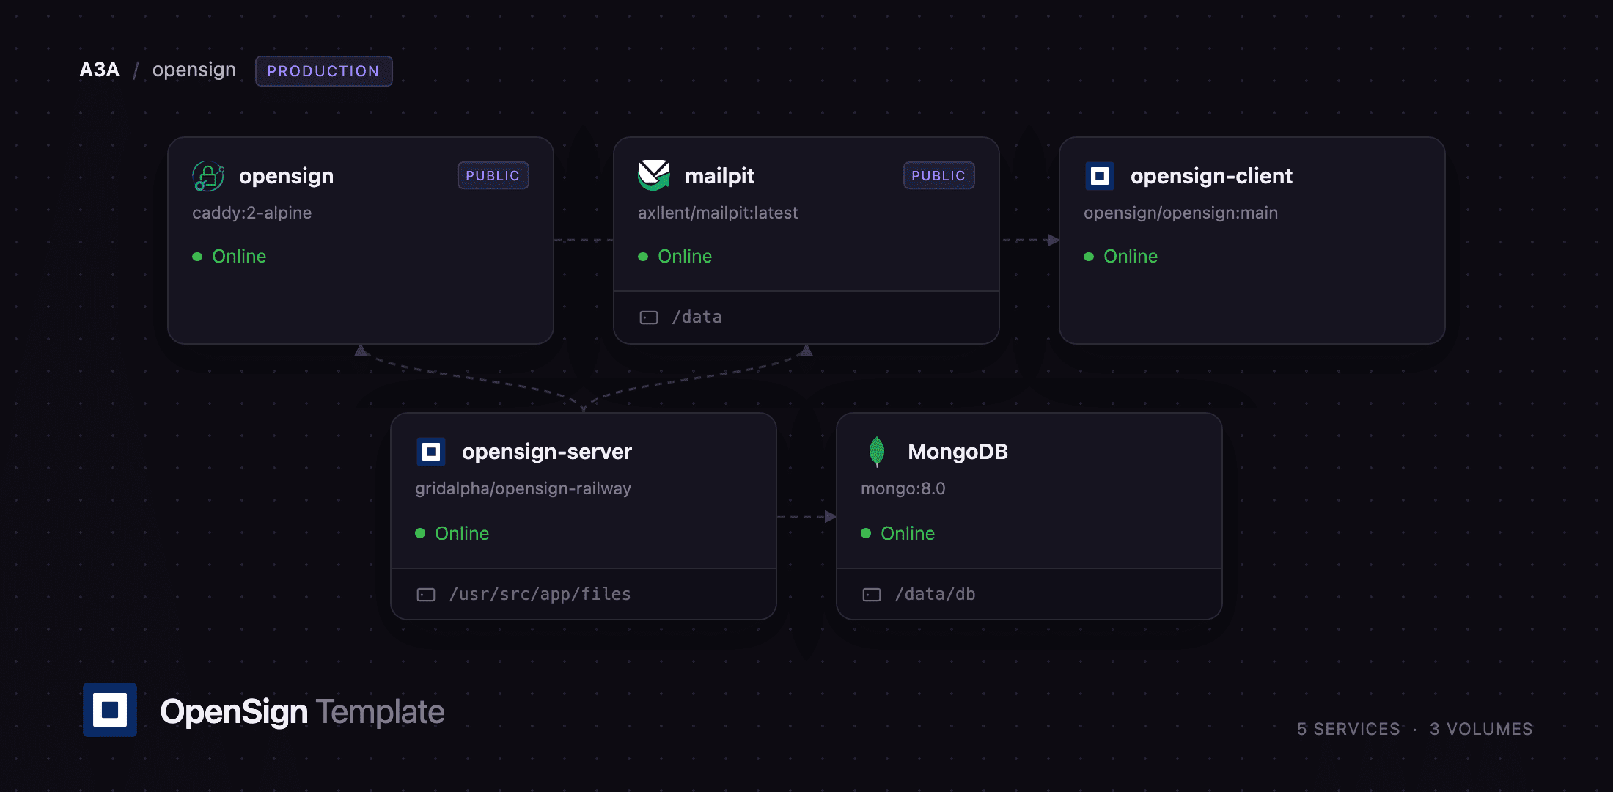Select the mailpit service title
The image size is (1613, 792).
pyautogui.click(x=720, y=176)
